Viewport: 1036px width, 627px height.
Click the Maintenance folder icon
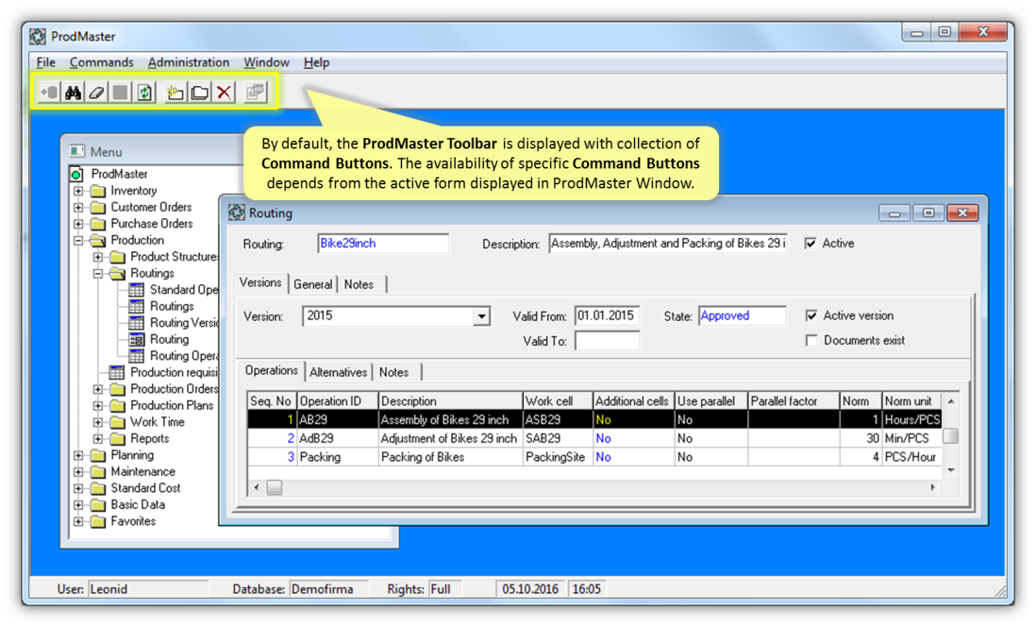(98, 471)
